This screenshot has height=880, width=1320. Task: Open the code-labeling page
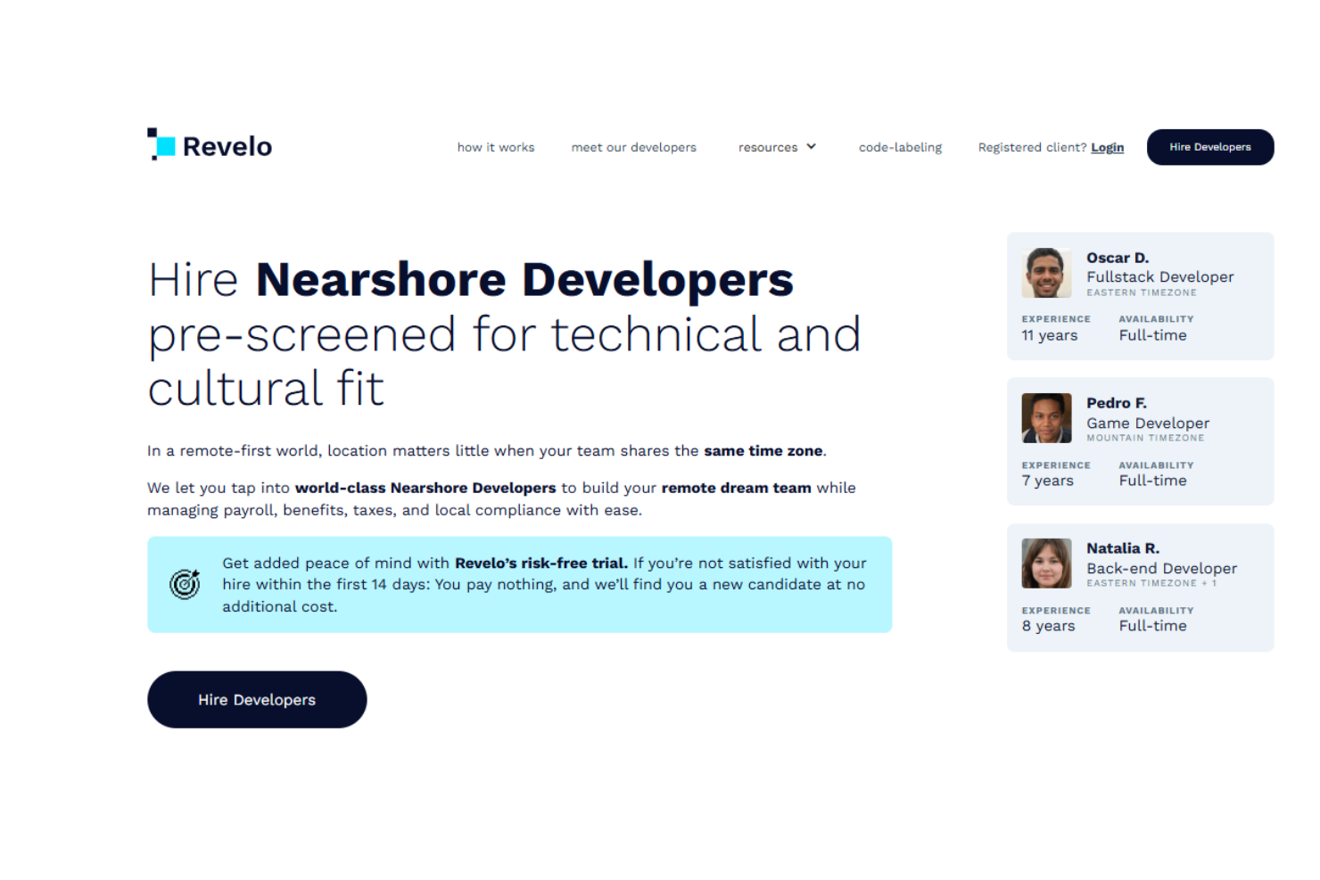tap(900, 147)
